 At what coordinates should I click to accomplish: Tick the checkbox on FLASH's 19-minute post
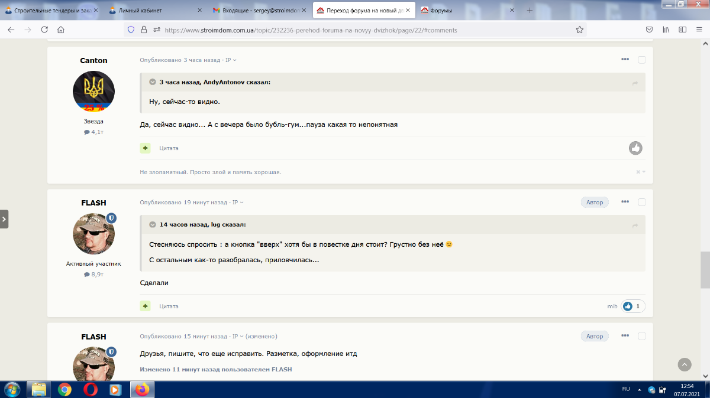tap(642, 202)
